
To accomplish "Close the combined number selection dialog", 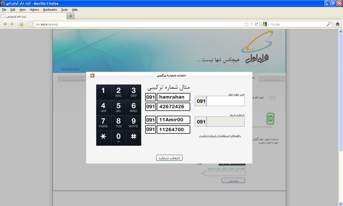I will point(92,76).
